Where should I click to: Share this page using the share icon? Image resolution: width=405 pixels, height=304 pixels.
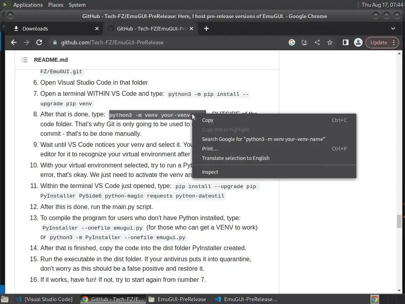click(317, 42)
